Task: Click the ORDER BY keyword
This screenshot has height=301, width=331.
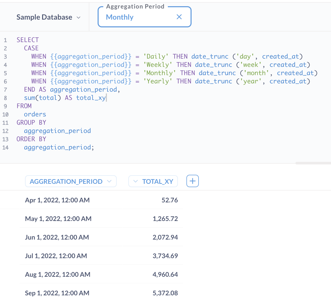Action: (31, 139)
